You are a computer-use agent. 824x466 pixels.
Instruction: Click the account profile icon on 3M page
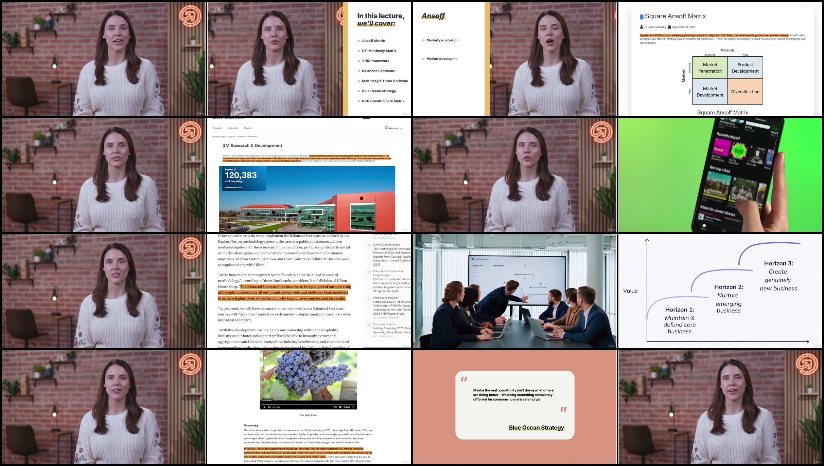click(386, 128)
